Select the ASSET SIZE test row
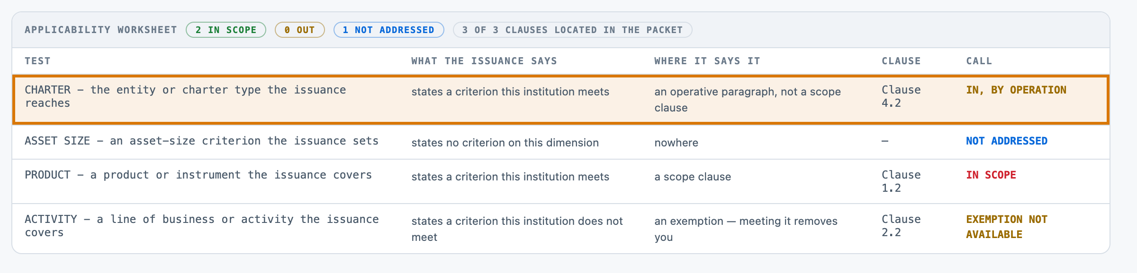Image resolution: width=1137 pixels, height=273 pixels. pos(561,142)
